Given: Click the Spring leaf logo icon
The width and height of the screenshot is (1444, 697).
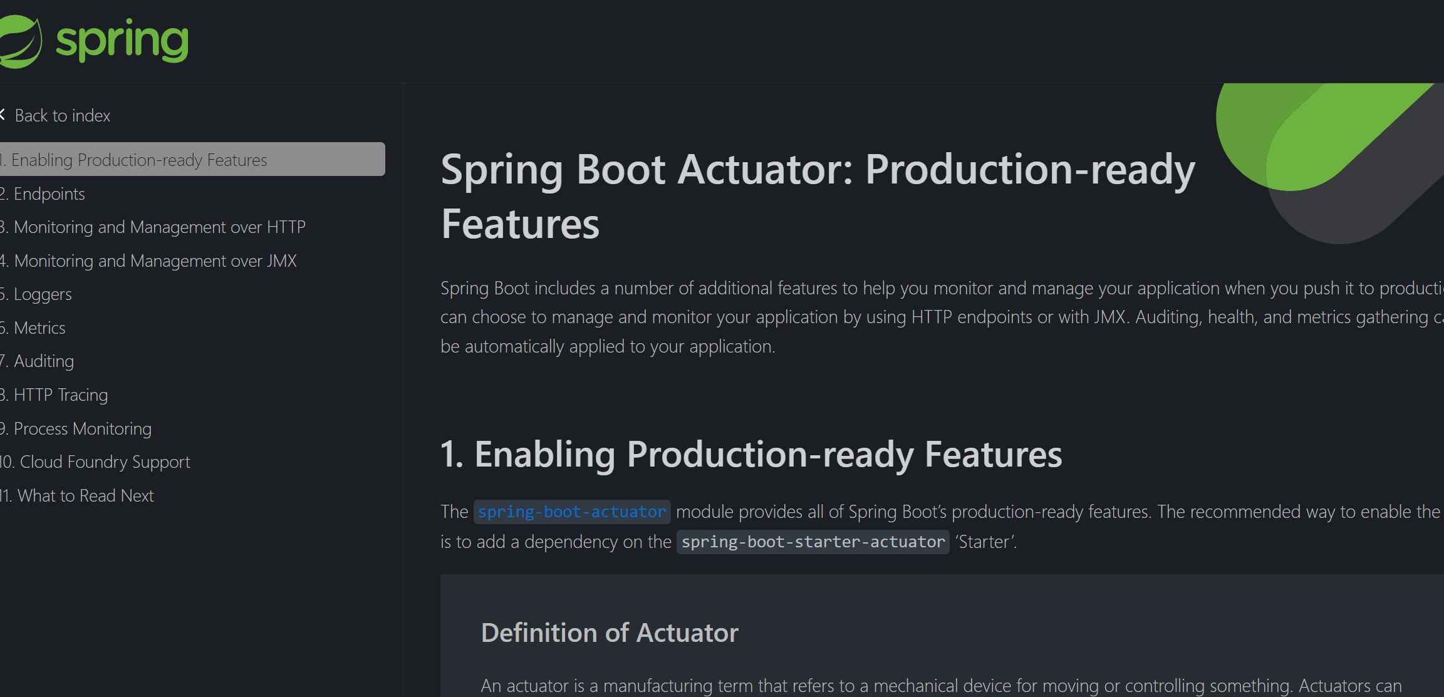Looking at the screenshot, I should pyautogui.click(x=20, y=41).
